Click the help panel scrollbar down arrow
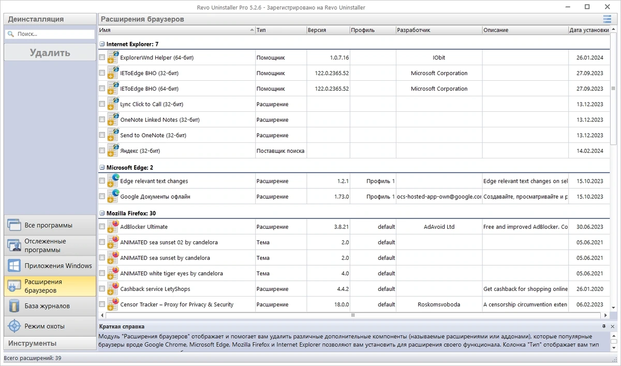The height and width of the screenshot is (366, 621). click(x=614, y=348)
